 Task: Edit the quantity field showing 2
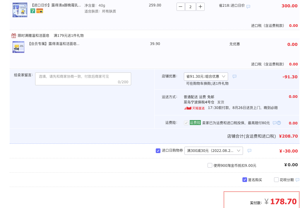click(190, 7)
